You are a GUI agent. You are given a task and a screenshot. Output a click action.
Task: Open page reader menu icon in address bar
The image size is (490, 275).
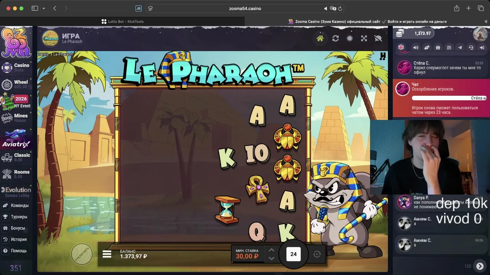pos(150,8)
